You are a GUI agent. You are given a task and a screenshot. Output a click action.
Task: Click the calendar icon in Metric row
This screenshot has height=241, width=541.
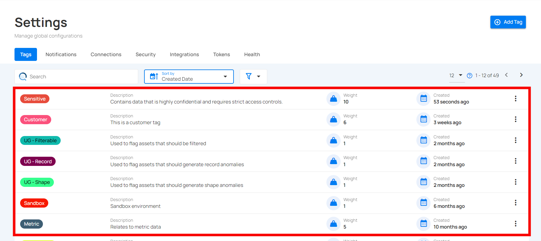point(424,224)
